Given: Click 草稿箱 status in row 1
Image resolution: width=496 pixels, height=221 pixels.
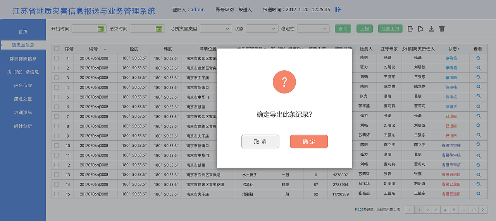Looking at the screenshot, I should pos(451,58).
